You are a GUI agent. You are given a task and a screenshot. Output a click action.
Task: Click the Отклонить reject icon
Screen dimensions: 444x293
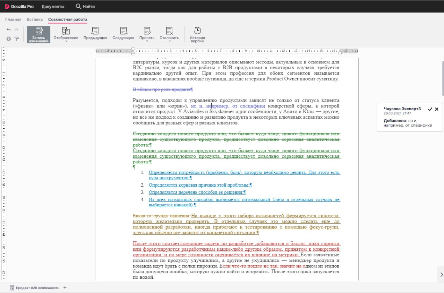click(x=169, y=31)
